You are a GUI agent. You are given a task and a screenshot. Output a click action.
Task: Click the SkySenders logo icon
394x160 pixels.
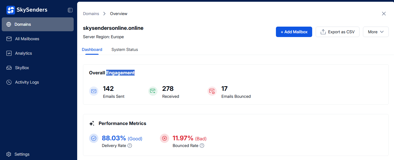[x=11, y=10]
